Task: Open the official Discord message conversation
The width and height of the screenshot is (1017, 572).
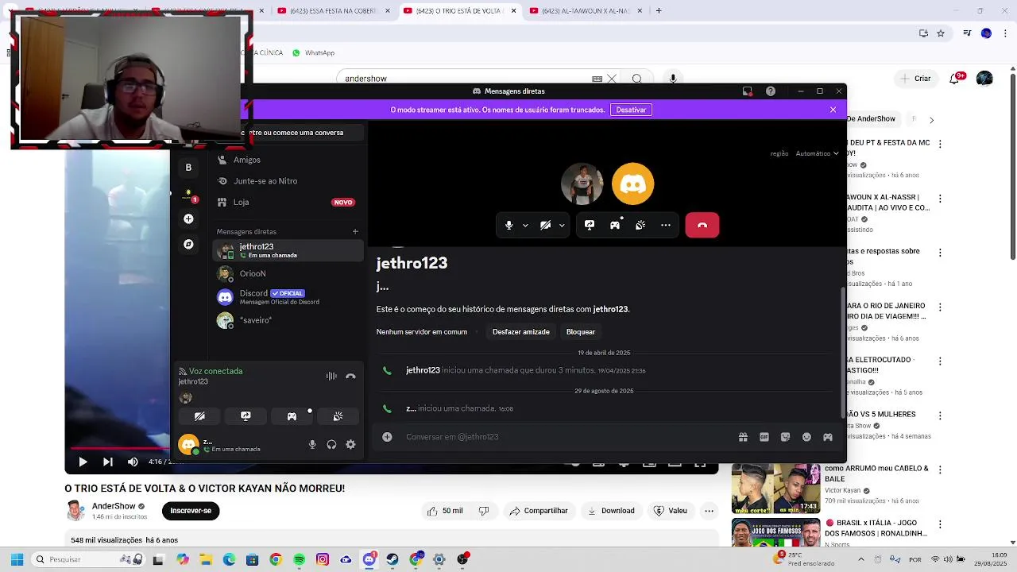Action: (x=288, y=297)
